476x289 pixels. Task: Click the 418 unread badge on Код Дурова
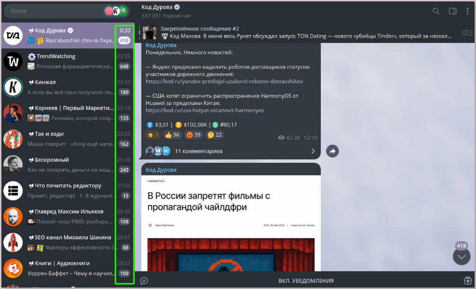[x=124, y=40]
